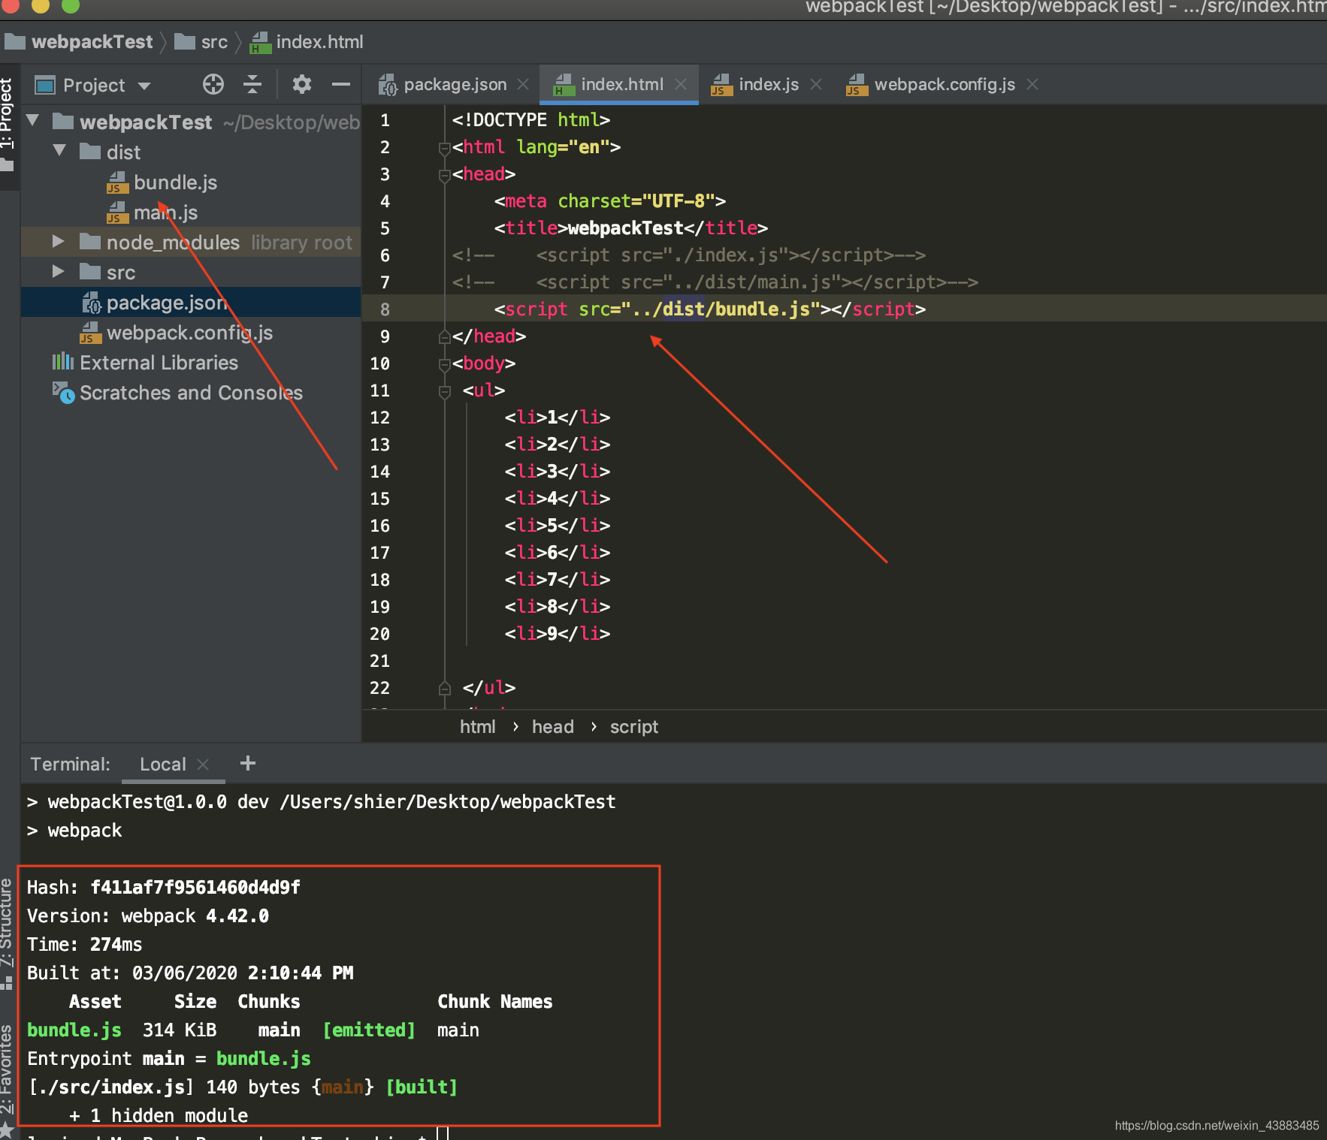Fold the ul tag on line 11
Image resolution: width=1327 pixels, height=1140 pixels.
444,391
